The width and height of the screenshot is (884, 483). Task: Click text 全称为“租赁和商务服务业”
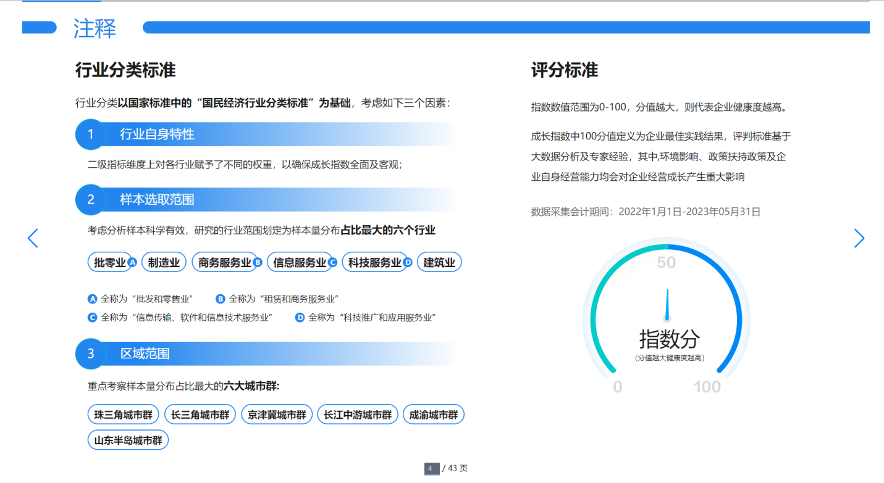(284, 299)
